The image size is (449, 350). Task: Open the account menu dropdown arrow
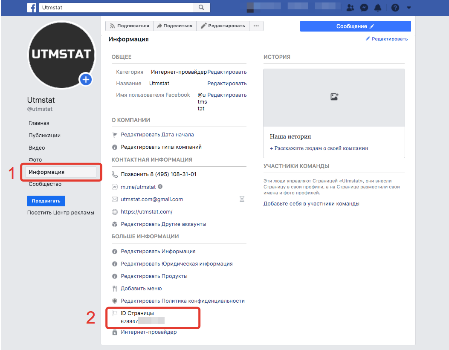click(408, 7)
